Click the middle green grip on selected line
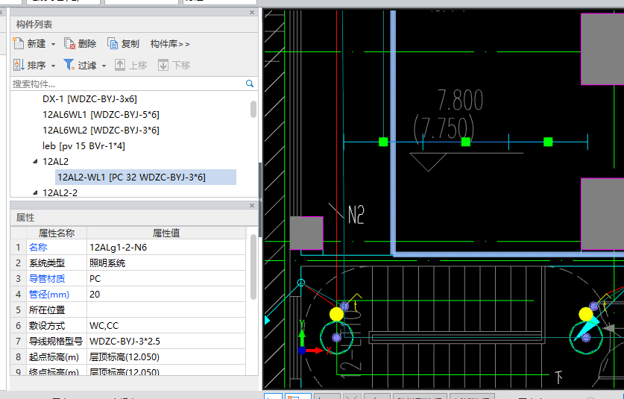This screenshot has height=399, width=624. coord(466,142)
